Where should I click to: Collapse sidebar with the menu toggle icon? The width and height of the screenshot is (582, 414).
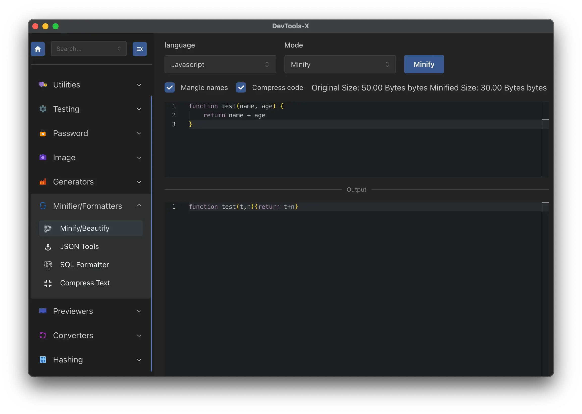click(x=140, y=49)
